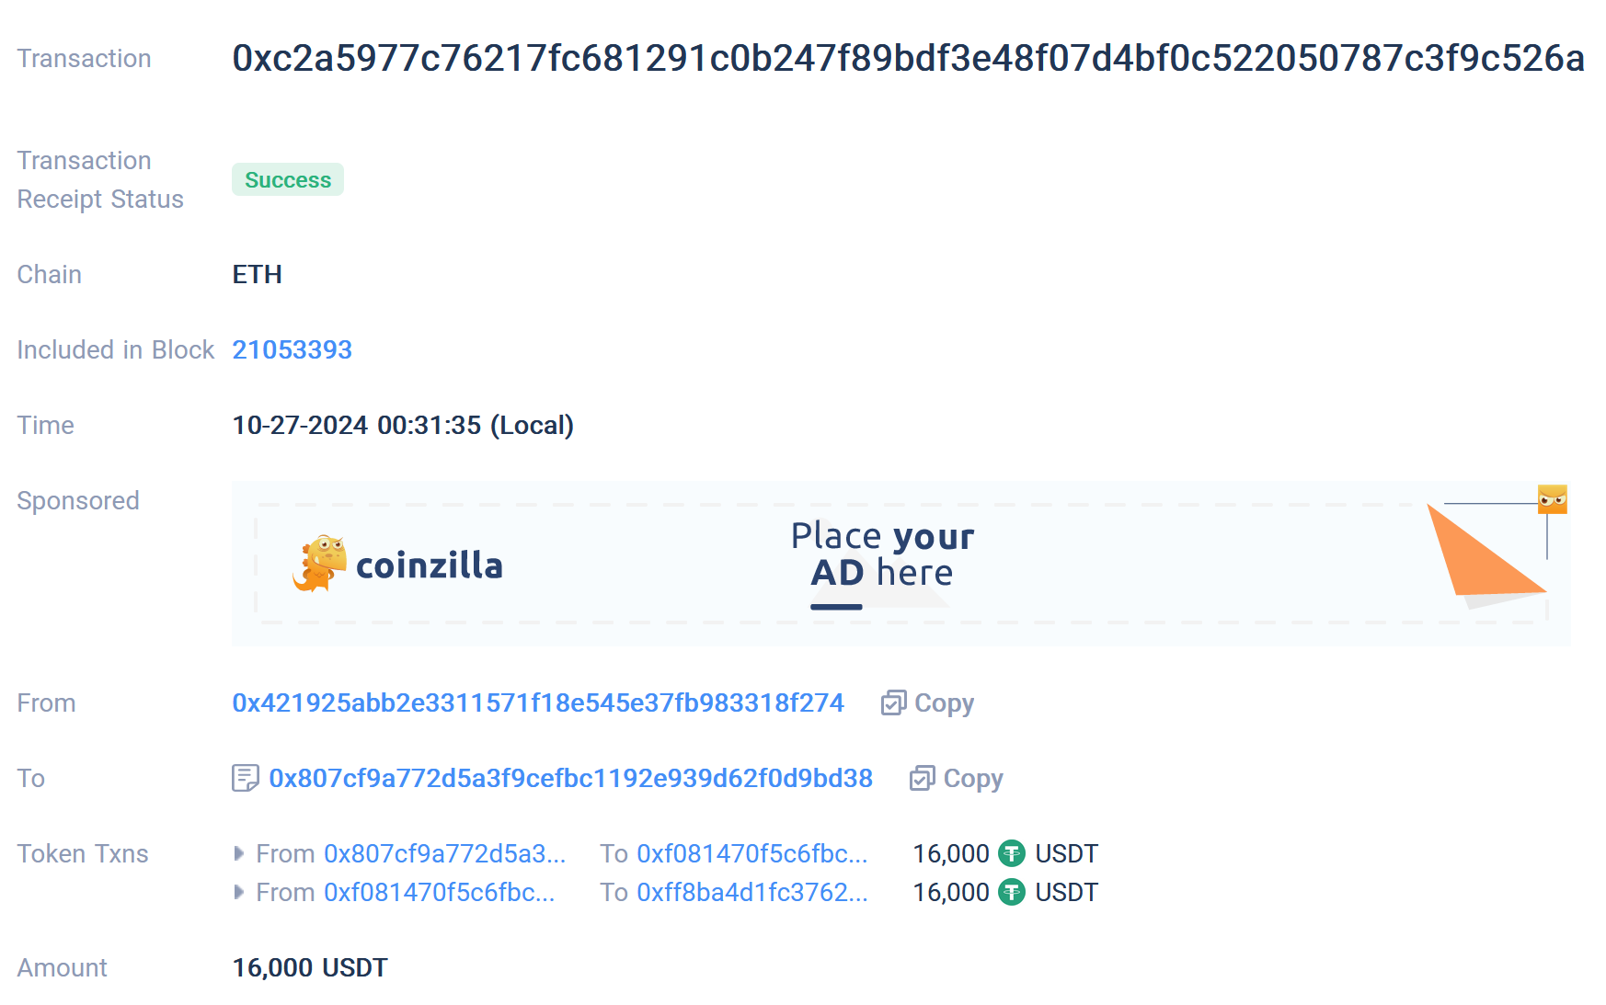Image resolution: width=1606 pixels, height=1005 pixels.
Task: Click the transaction hash text
Action: (907, 59)
